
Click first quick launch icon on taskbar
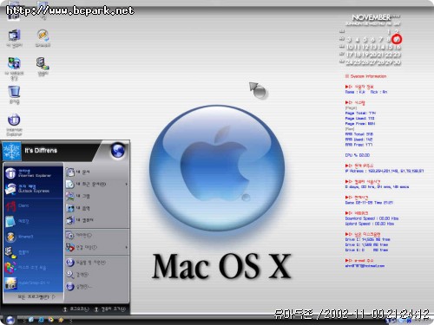(x=31, y=320)
